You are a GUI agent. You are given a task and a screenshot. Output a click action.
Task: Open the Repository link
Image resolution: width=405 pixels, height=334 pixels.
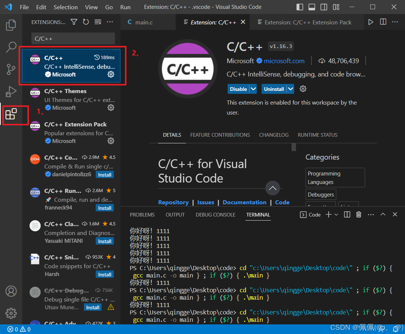(x=173, y=202)
